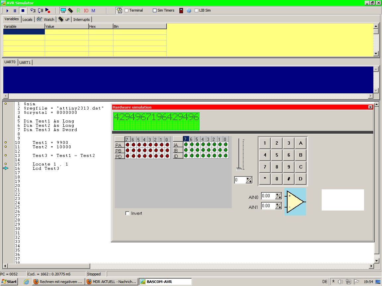Toggle ID bit 0 green input LED
The image size is (382, 286).
pyautogui.click(x=225, y=156)
